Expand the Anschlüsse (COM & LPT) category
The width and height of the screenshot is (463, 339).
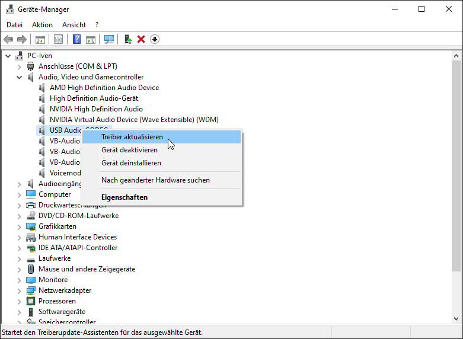coord(19,66)
